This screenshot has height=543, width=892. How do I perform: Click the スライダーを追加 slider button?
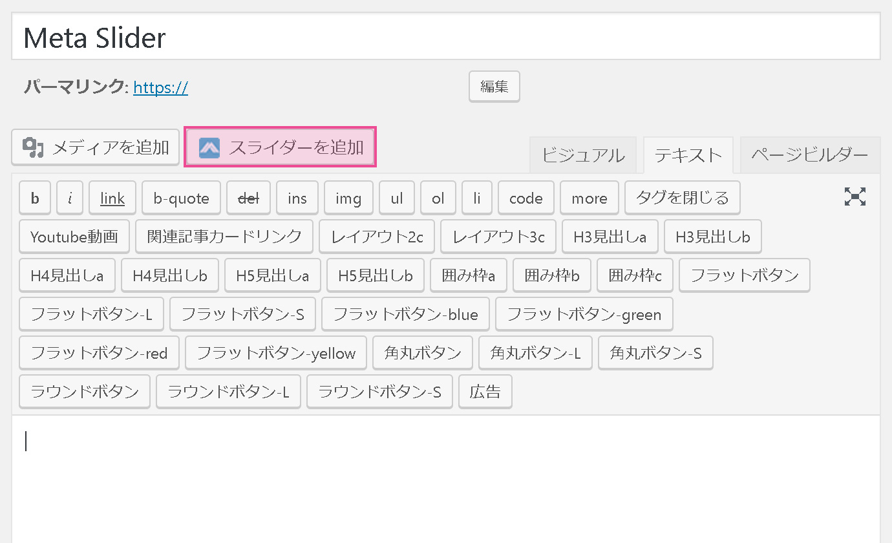(280, 147)
